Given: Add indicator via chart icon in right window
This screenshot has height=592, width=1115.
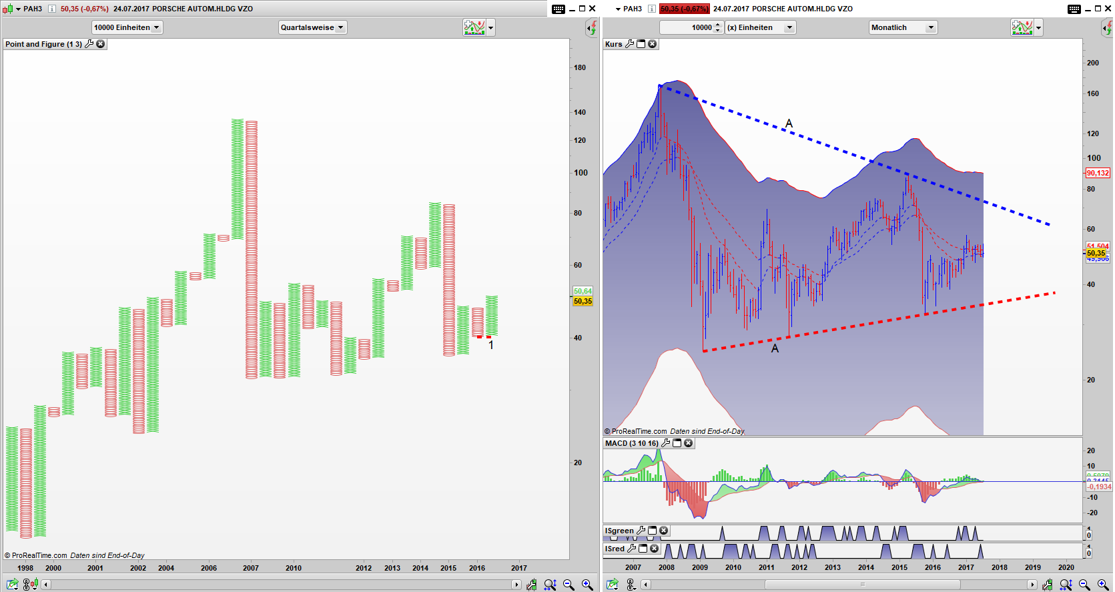Looking at the screenshot, I should point(1022,27).
